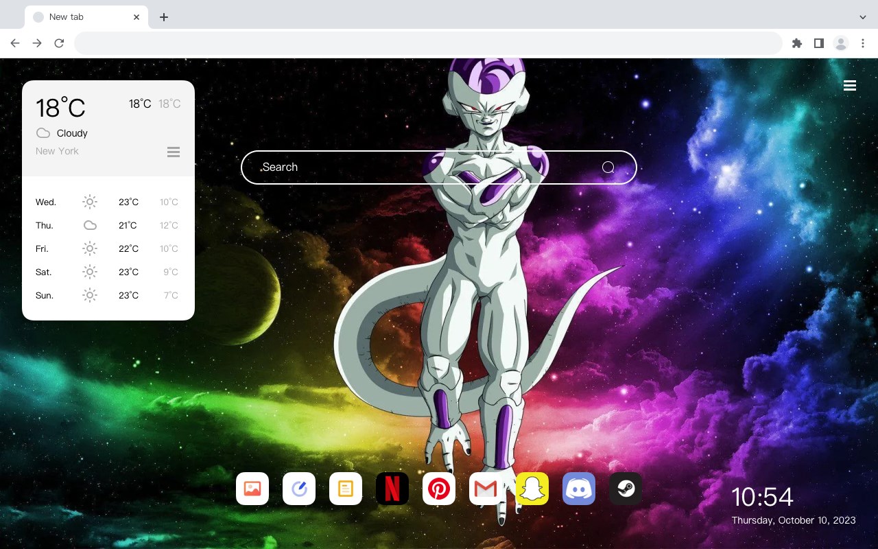
Task: Open the Netflix shortcut
Action: tap(392, 489)
